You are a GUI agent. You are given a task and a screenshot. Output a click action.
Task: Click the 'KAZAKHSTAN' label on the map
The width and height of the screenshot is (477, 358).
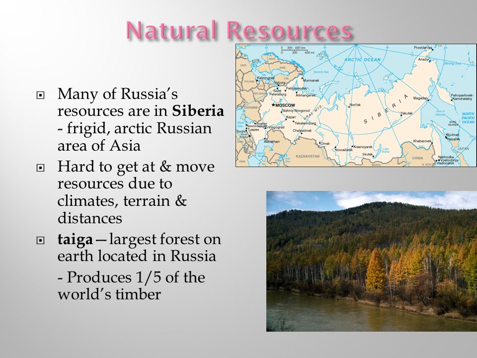[x=308, y=156]
